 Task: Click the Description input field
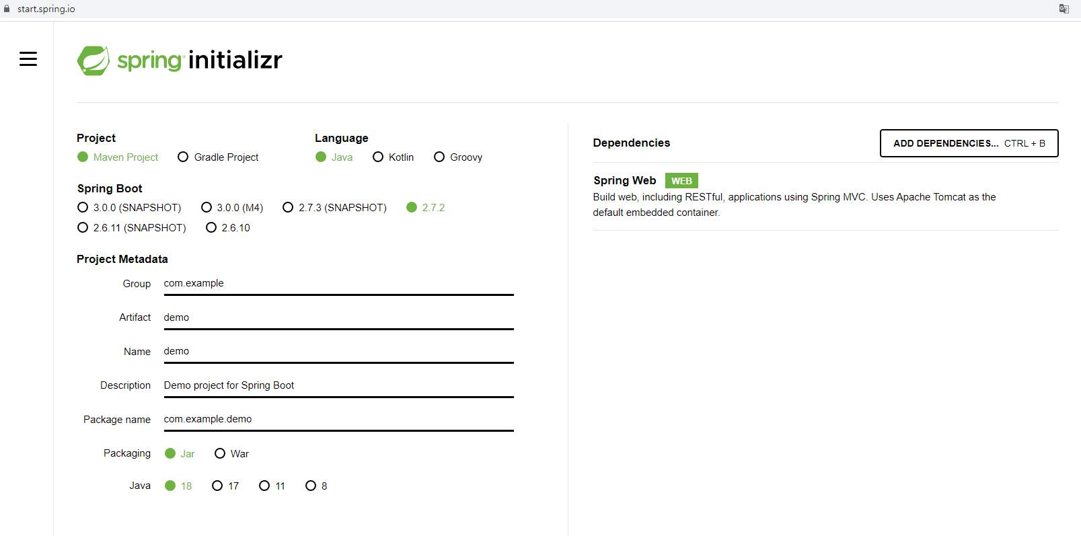tap(338, 385)
